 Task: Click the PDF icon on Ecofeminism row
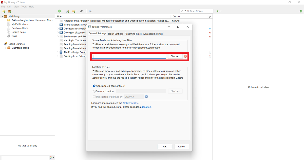[210, 37]
